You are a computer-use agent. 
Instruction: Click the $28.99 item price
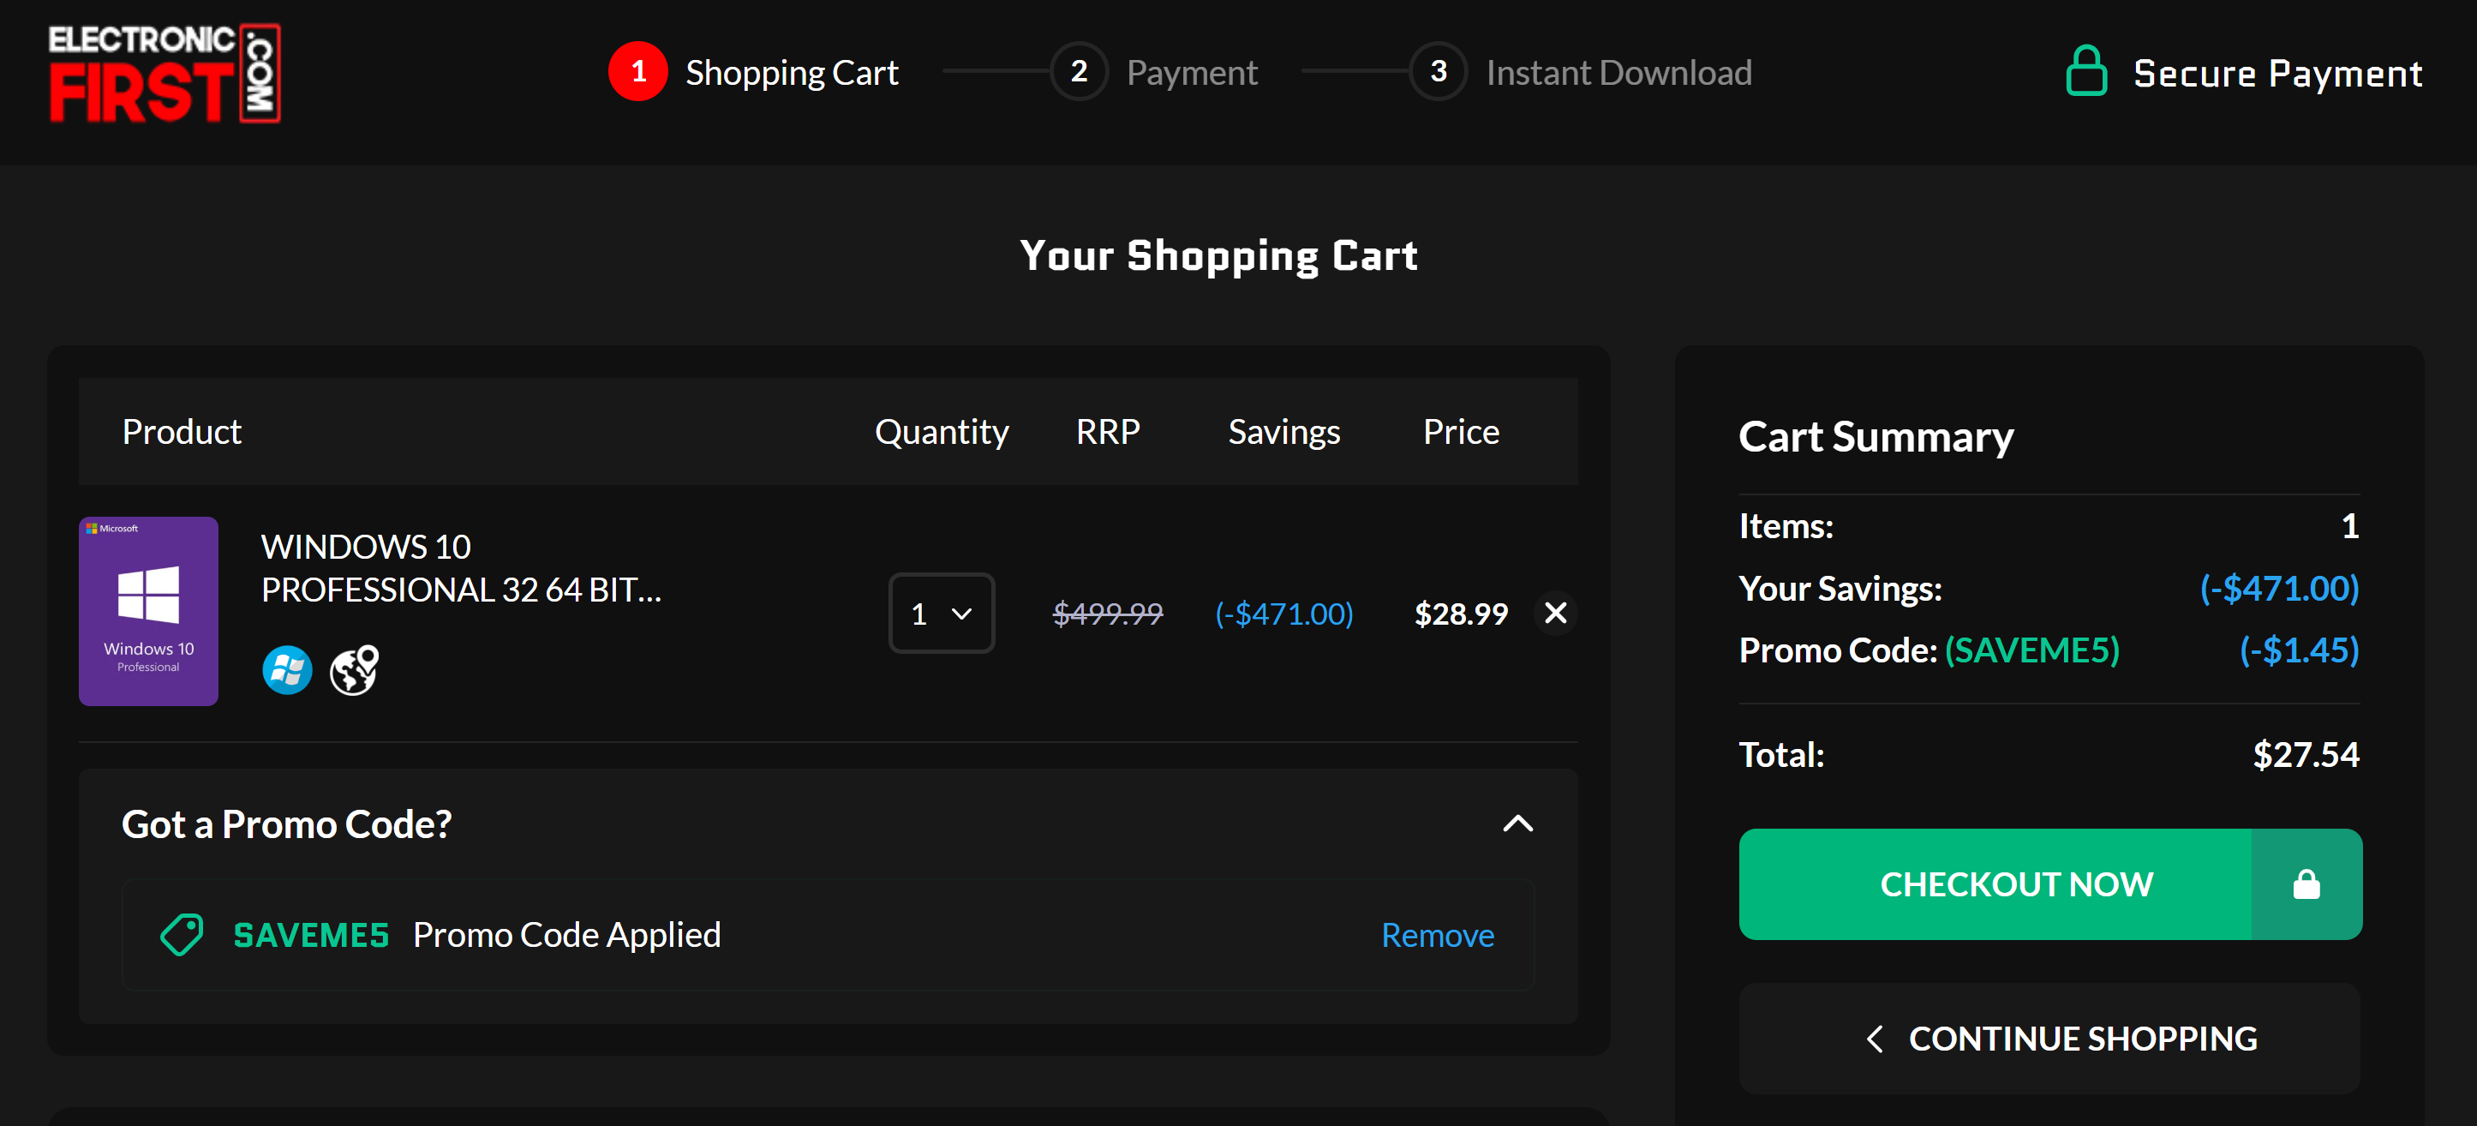pyautogui.click(x=1461, y=614)
